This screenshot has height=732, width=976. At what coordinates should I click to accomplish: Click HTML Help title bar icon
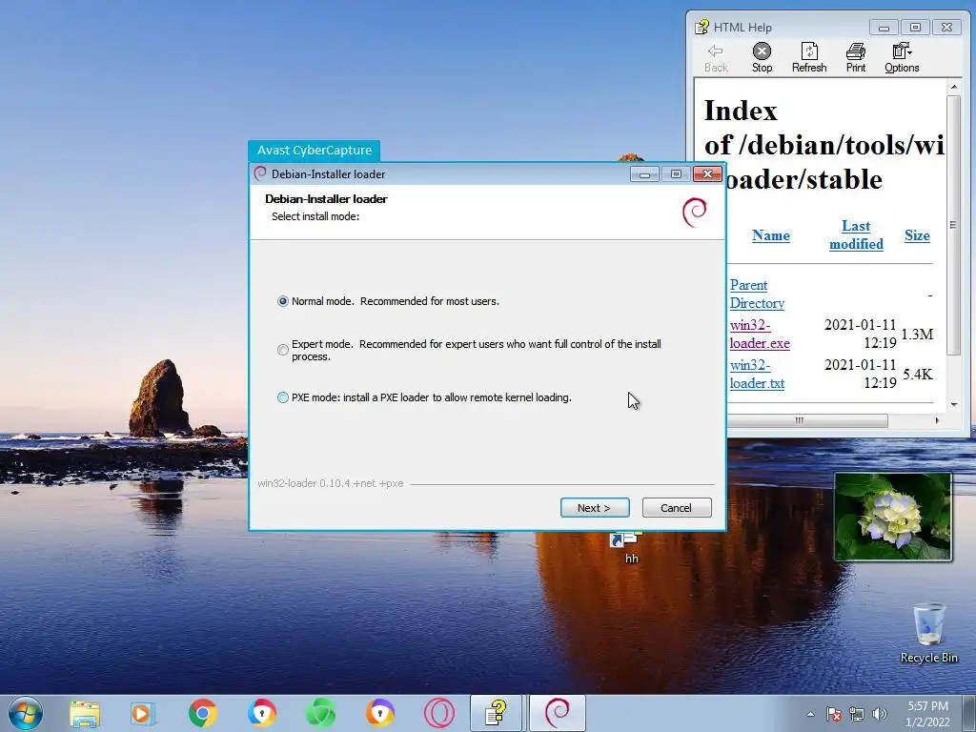[702, 27]
